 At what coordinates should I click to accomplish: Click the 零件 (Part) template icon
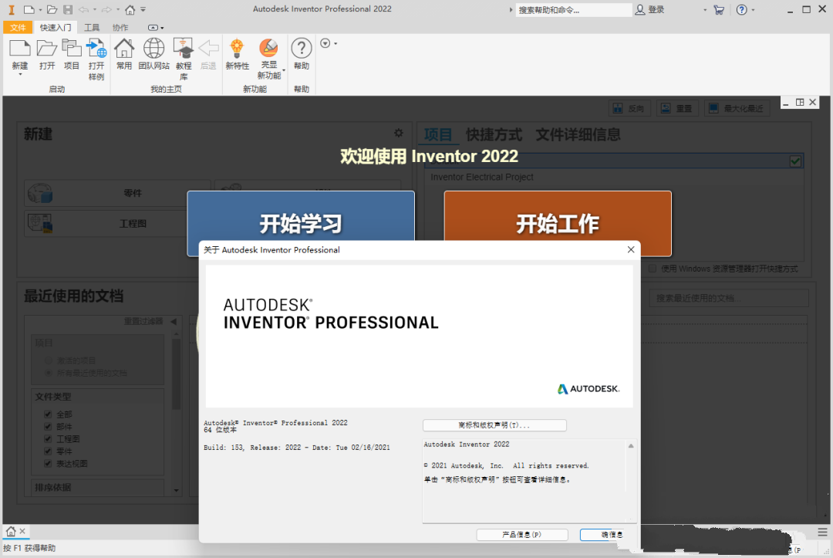40,193
